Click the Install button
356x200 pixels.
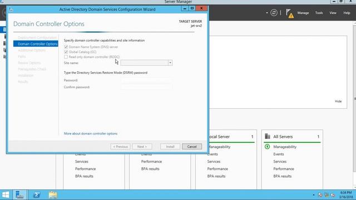click(x=170, y=147)
